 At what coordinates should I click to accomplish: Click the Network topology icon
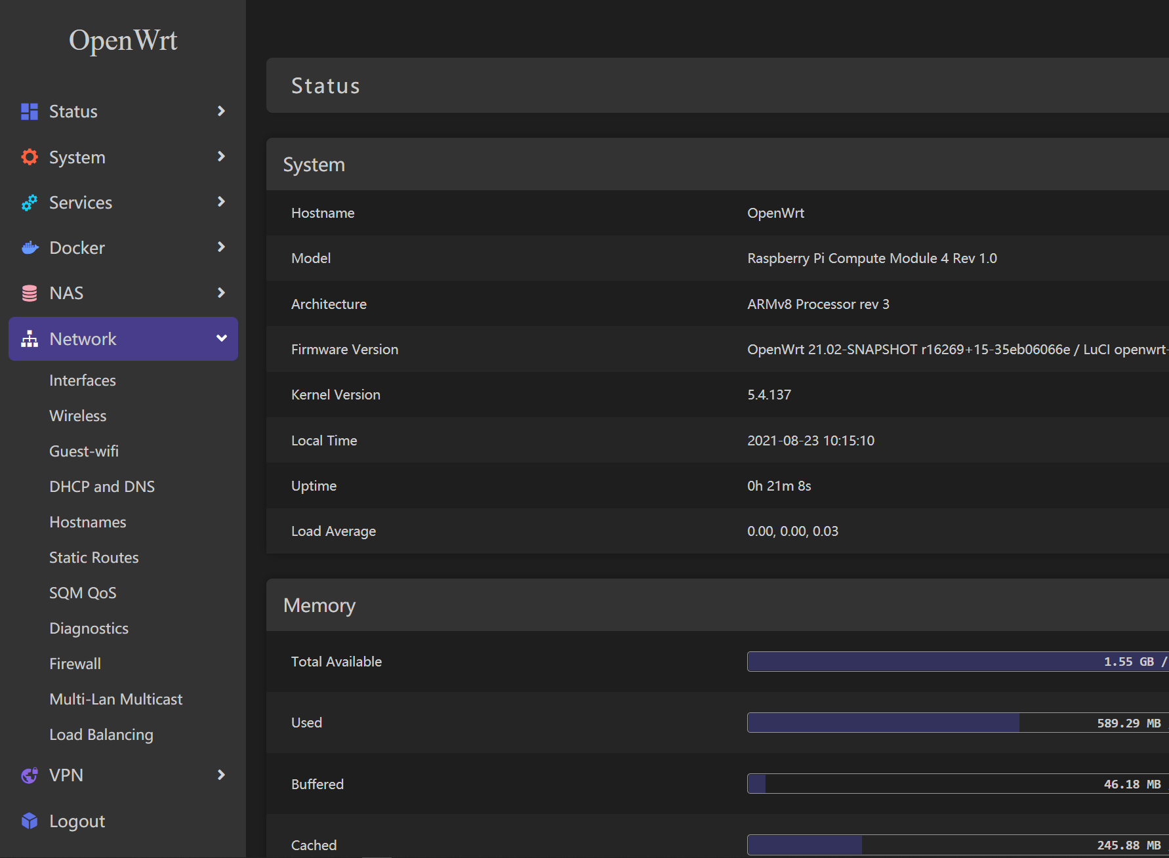[30, 339]
